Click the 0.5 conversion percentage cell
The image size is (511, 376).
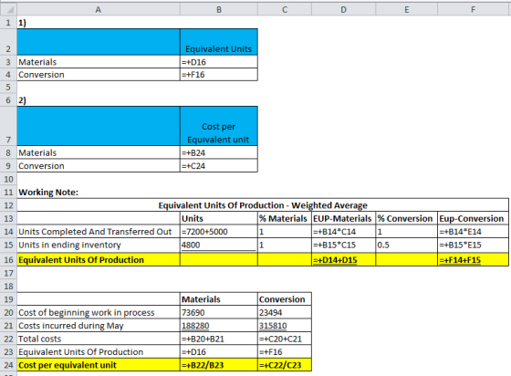(406, 245)
